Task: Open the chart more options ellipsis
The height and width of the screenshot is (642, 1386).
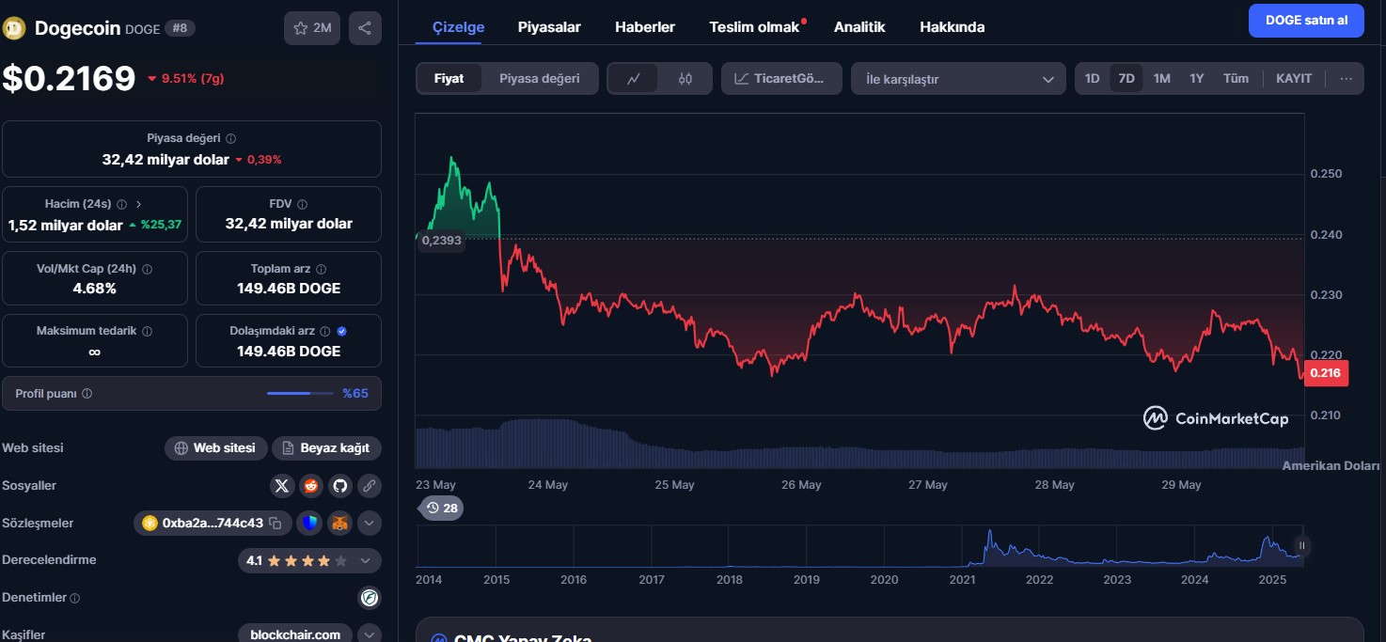Action: (x=1347, y=79)
